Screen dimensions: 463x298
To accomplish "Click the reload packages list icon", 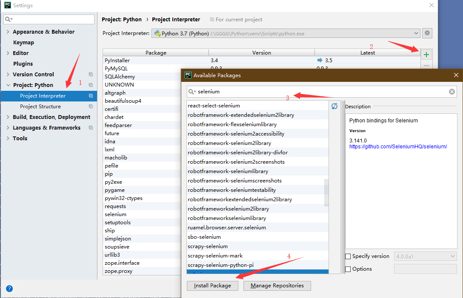I will 334,106.
